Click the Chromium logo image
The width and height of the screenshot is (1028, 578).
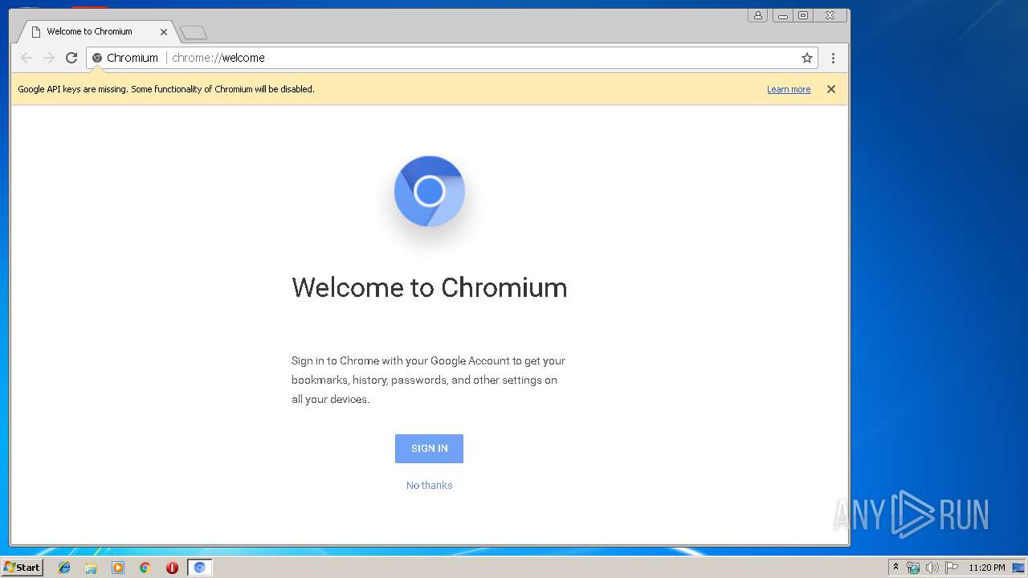tap(430, 191)
